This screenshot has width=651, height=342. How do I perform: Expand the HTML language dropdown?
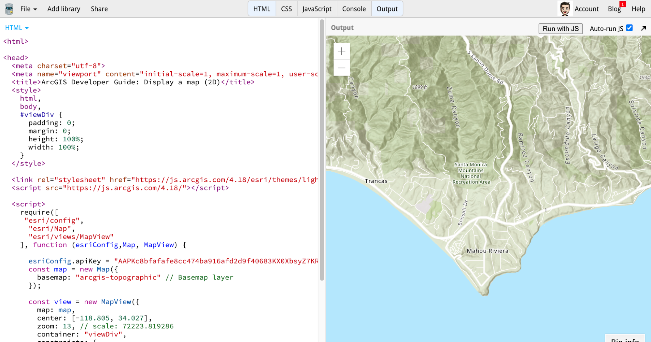pyautogui.click(x=17, y=28)
